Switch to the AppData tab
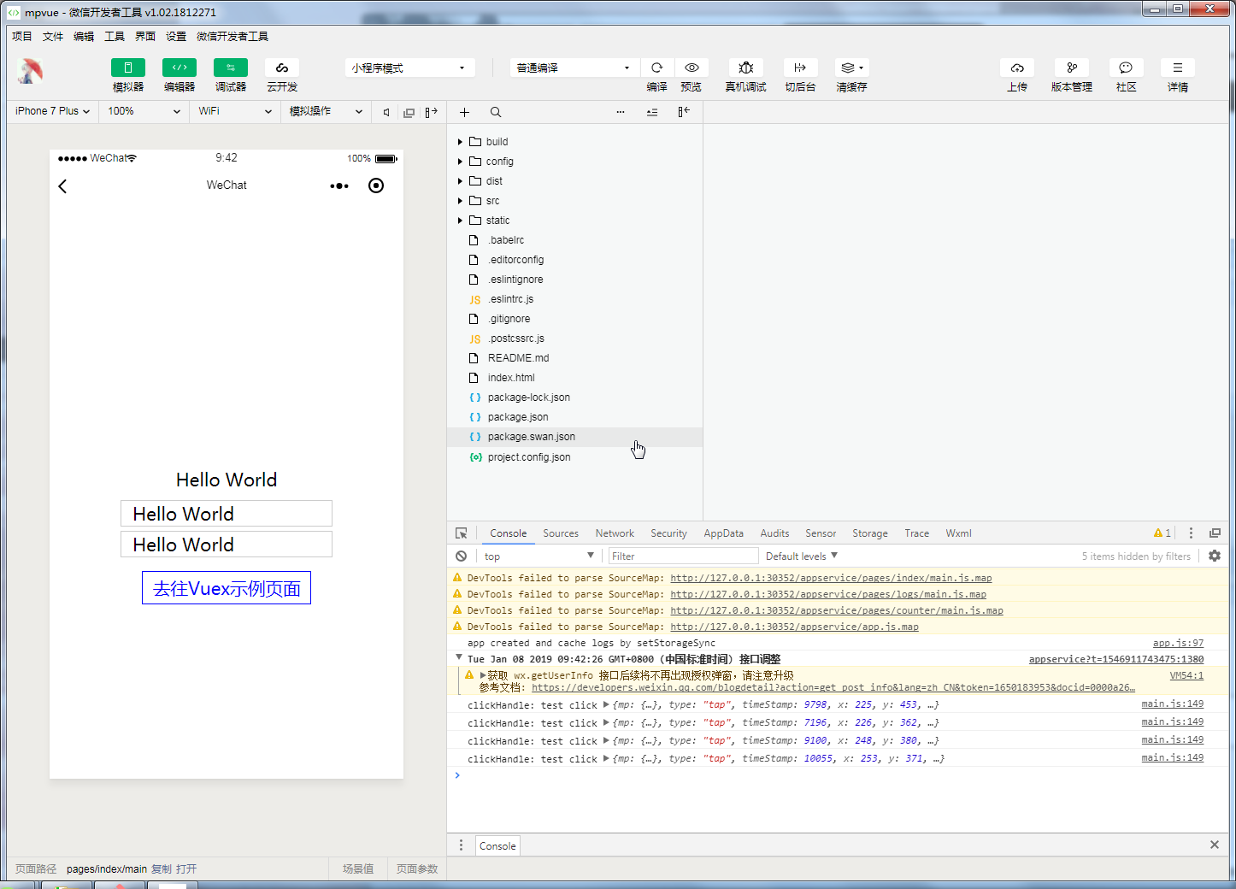The height and width of the screenshot is (889, 1236). [723, 533]
